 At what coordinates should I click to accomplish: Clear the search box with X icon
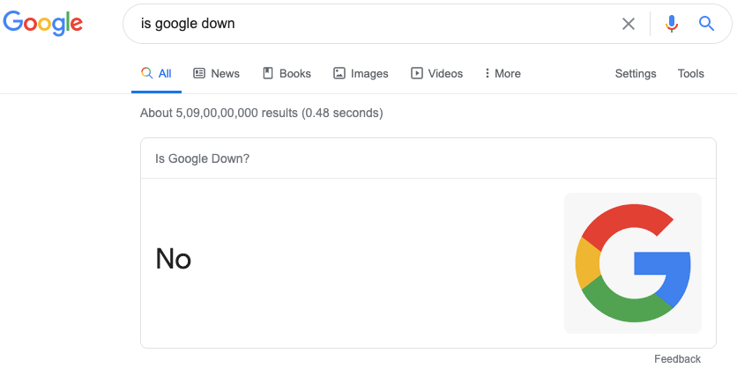pos(629,24)
